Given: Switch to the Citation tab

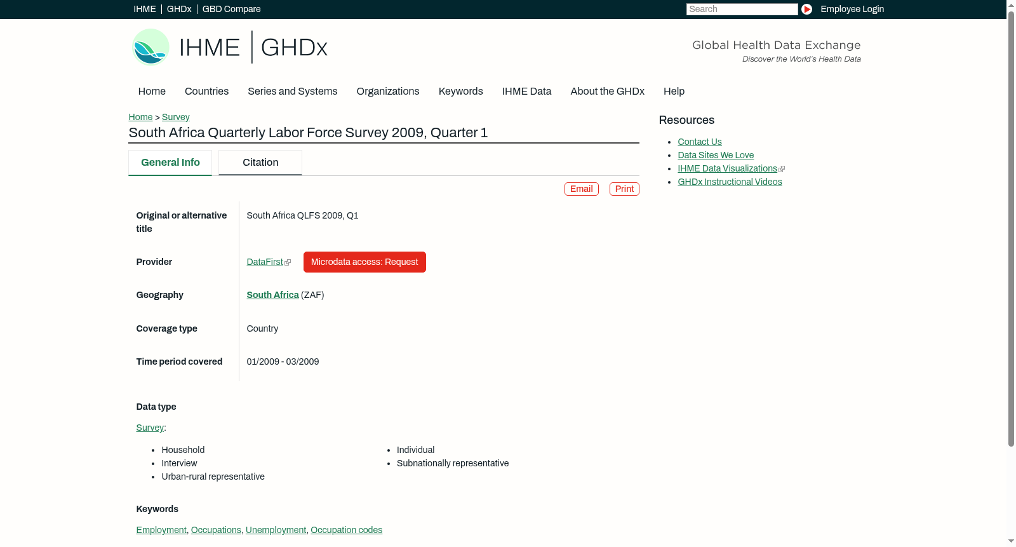Looking at the screenshot, I should 260,163.
